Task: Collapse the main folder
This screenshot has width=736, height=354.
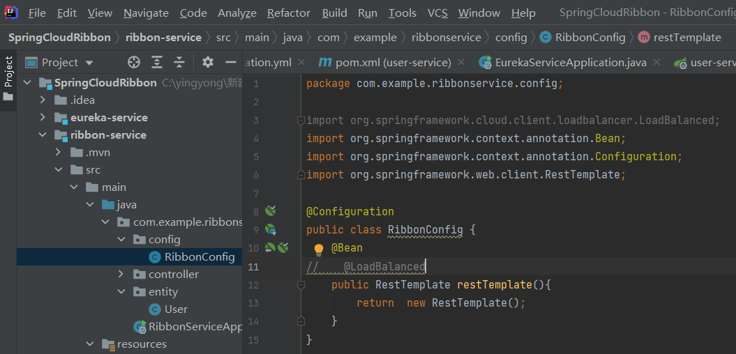Action: (x=74, y=187)
